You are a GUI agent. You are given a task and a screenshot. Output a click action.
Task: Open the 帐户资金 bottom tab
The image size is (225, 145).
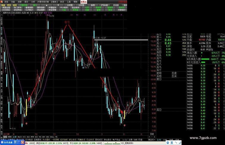coord(116,140)
